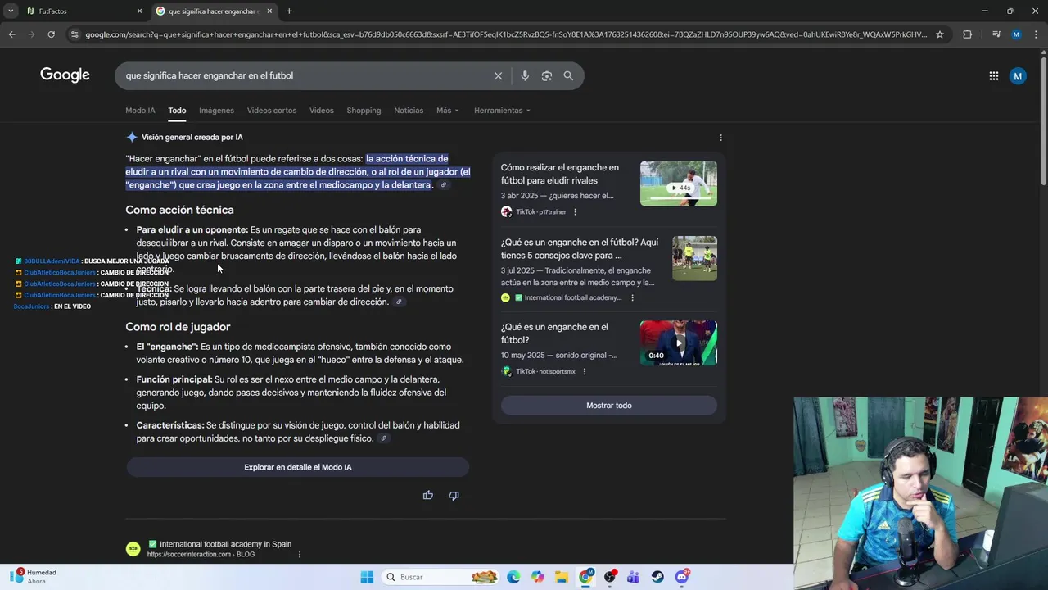Viewport: 1048px width, 590px height.
Task: Give a thumbs up to the AI overview
Action: (x=427, y=495)
